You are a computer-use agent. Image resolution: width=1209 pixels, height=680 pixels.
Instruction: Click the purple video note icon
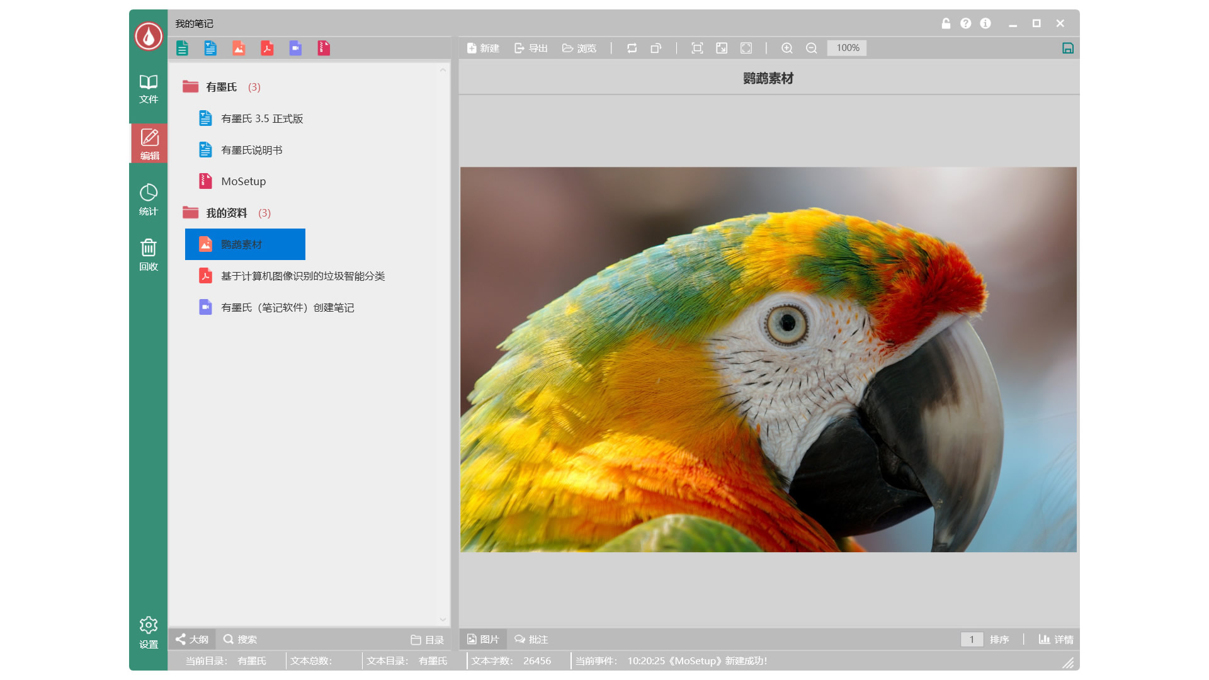click(x=295, y=48)
